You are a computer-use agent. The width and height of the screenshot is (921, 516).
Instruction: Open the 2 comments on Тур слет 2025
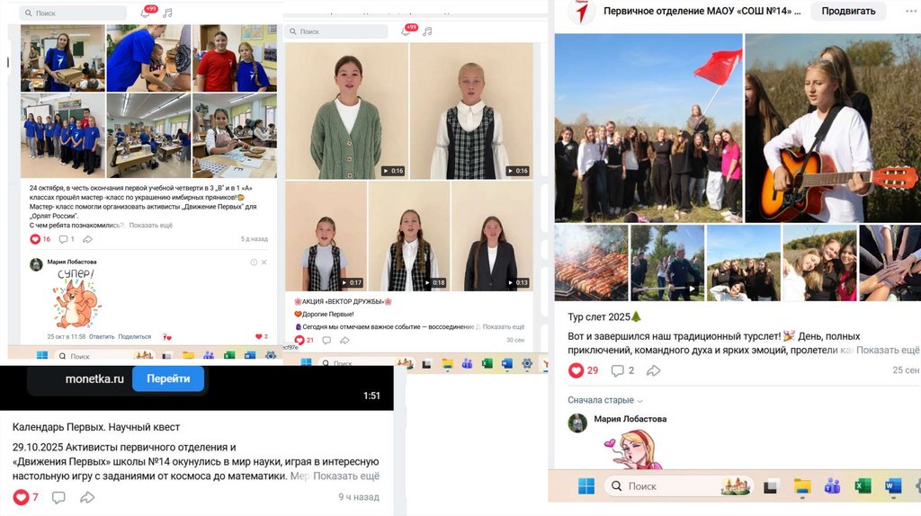point(622,370)
